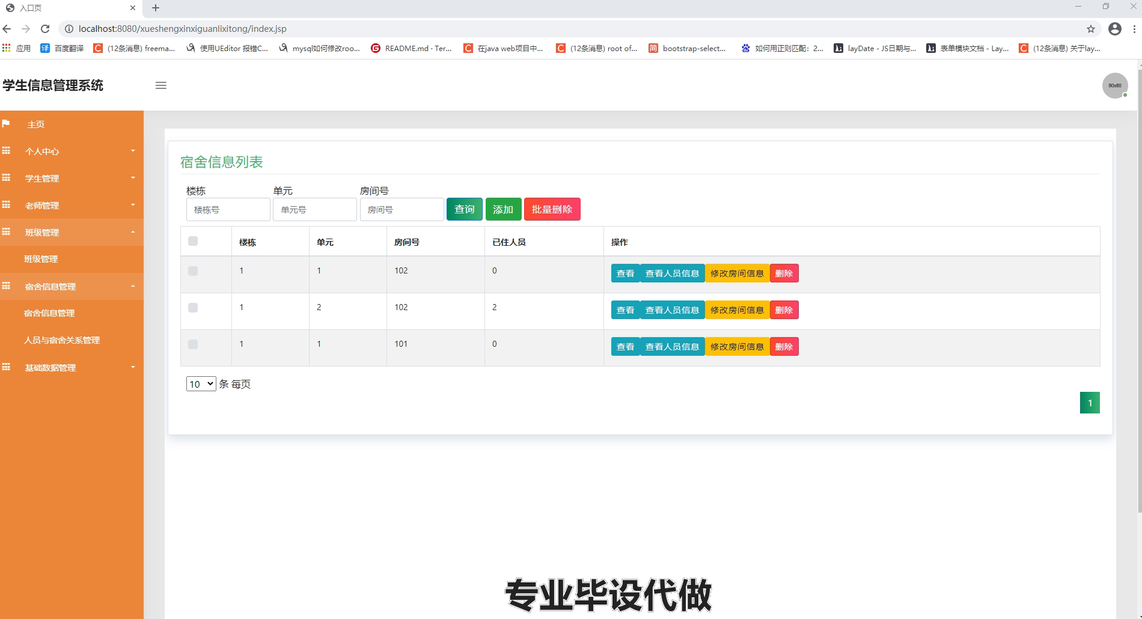This screenshot has height=619, width=1142.
Task: Expand the 个人中心 sidebar menu
Action: pyautogui.click(x=72, y=151)
